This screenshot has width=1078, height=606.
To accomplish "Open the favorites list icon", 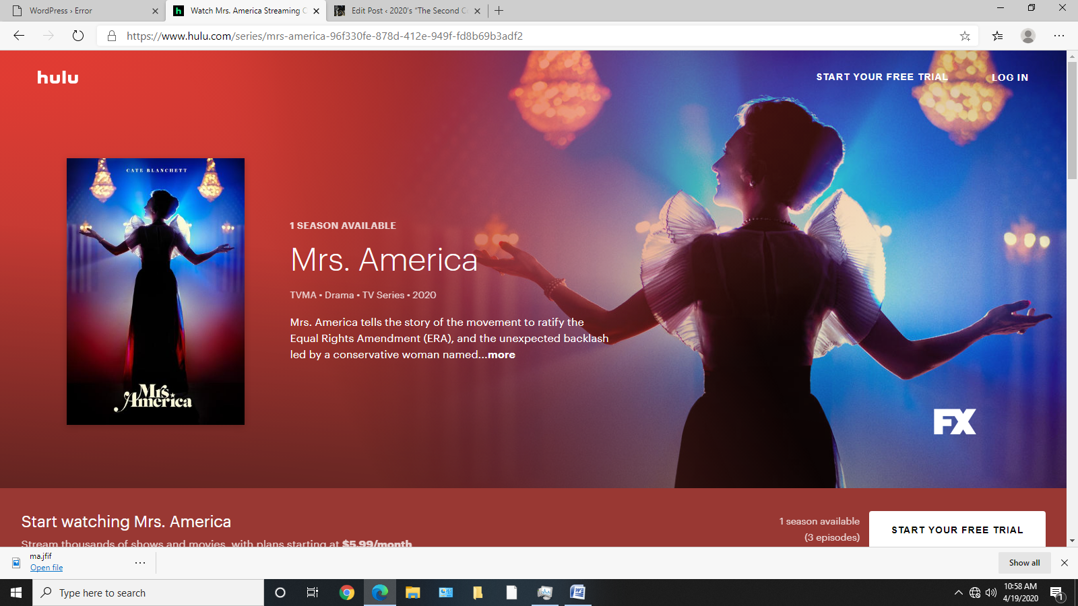I will 997,36.
